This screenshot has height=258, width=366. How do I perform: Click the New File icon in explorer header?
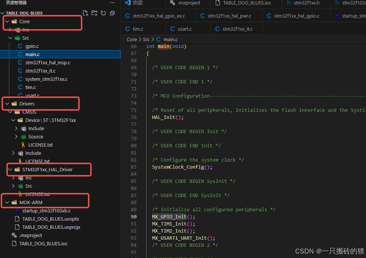tap(85, 13)
